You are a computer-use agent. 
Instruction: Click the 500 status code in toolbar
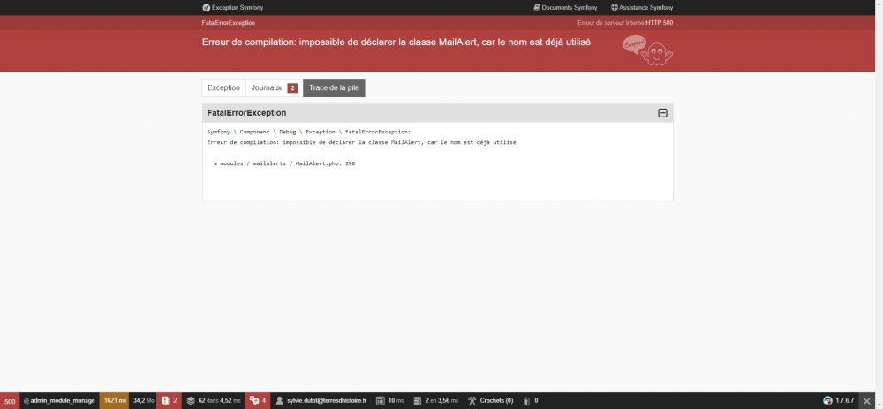[10, 400]
